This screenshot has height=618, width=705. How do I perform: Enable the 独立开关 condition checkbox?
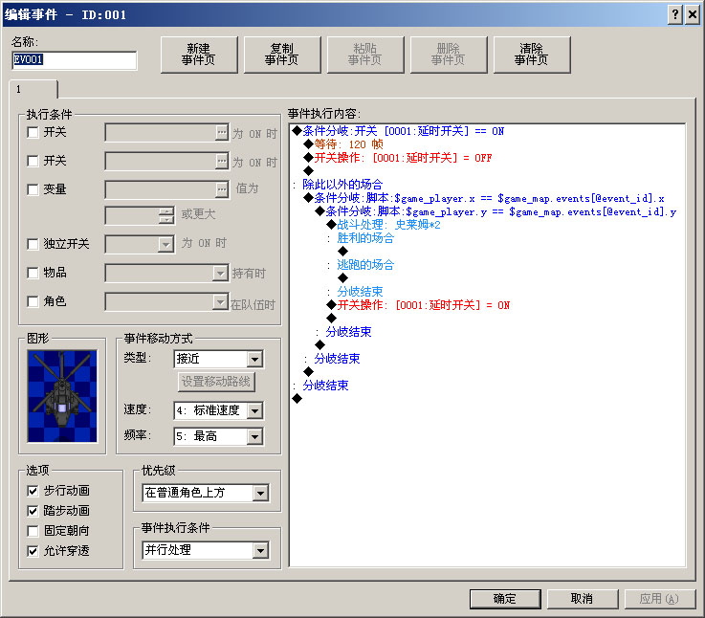coord(33,244)
